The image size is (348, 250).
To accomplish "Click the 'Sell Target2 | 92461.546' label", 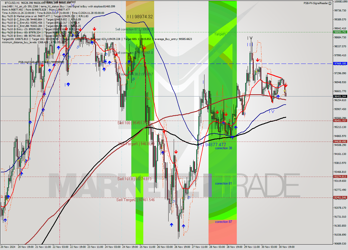I will (x=135, y=200).
